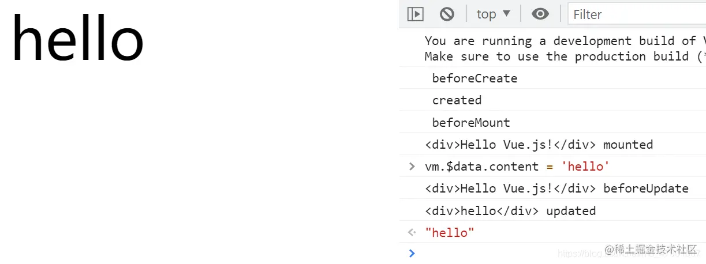Focus the blue console prompt arrow
706x264 pixels.
click(x=412, y=253)
